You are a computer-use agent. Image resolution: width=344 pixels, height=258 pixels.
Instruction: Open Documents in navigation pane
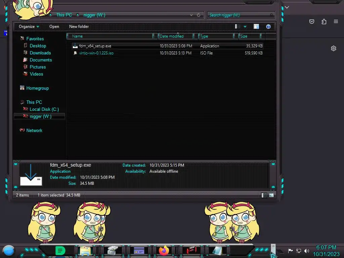coord(41,60)
